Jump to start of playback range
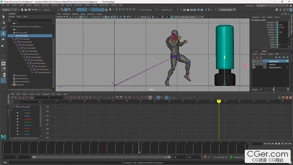 [265, 143]
